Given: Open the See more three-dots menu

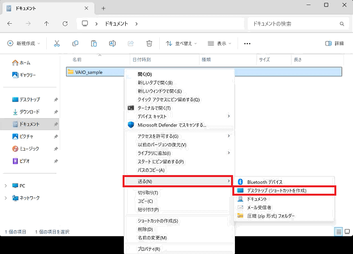Looking at the screenshot, I should point(247,44).
